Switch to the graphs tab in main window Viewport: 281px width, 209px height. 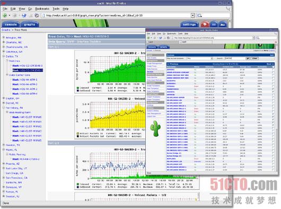[x=30, y=24]
